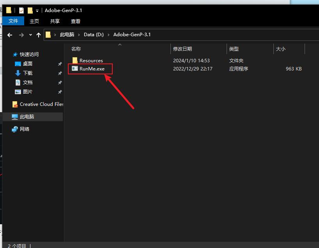Viewport: 319px width, 248px height.
Task: Click the pin icon beside 文档
Action: coord(60,83)
